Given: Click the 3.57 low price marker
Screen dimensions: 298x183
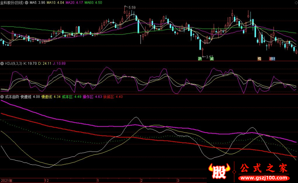Looking at the screenshot, I should pyautogui.click(x=209, y=57).
